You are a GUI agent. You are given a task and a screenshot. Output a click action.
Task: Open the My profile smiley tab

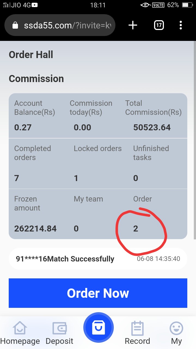[176, 333]
